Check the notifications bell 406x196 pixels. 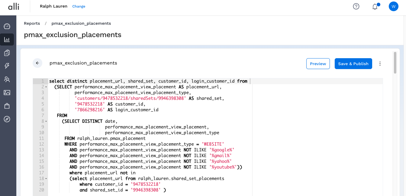coord(375,7)
